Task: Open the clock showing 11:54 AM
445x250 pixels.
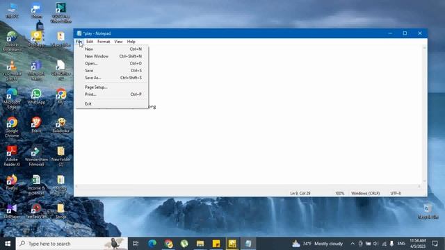Action: (x=417, y=244)
